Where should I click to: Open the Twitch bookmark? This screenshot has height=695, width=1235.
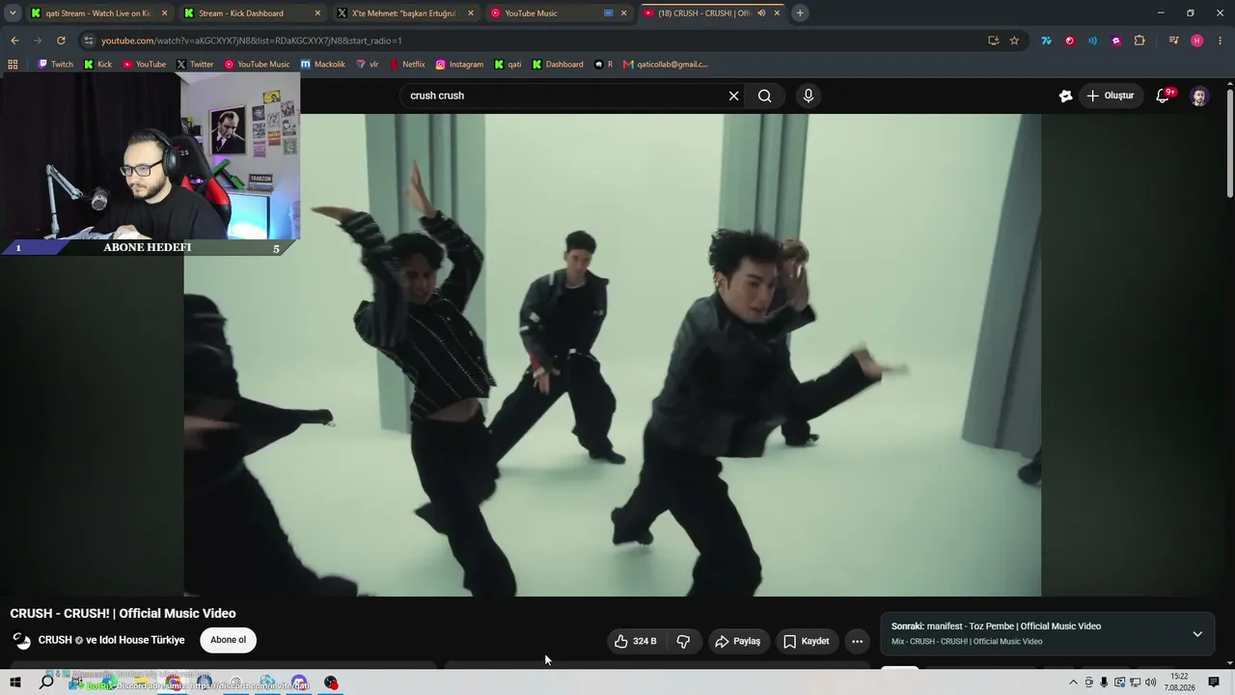[55, 65]
